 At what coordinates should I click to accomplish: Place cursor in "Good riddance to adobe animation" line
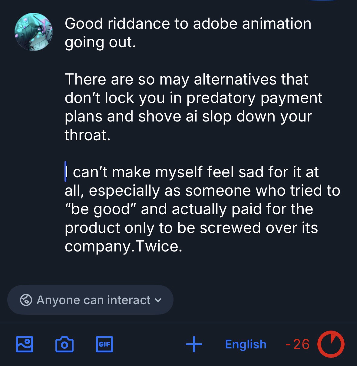click(188, 24)
